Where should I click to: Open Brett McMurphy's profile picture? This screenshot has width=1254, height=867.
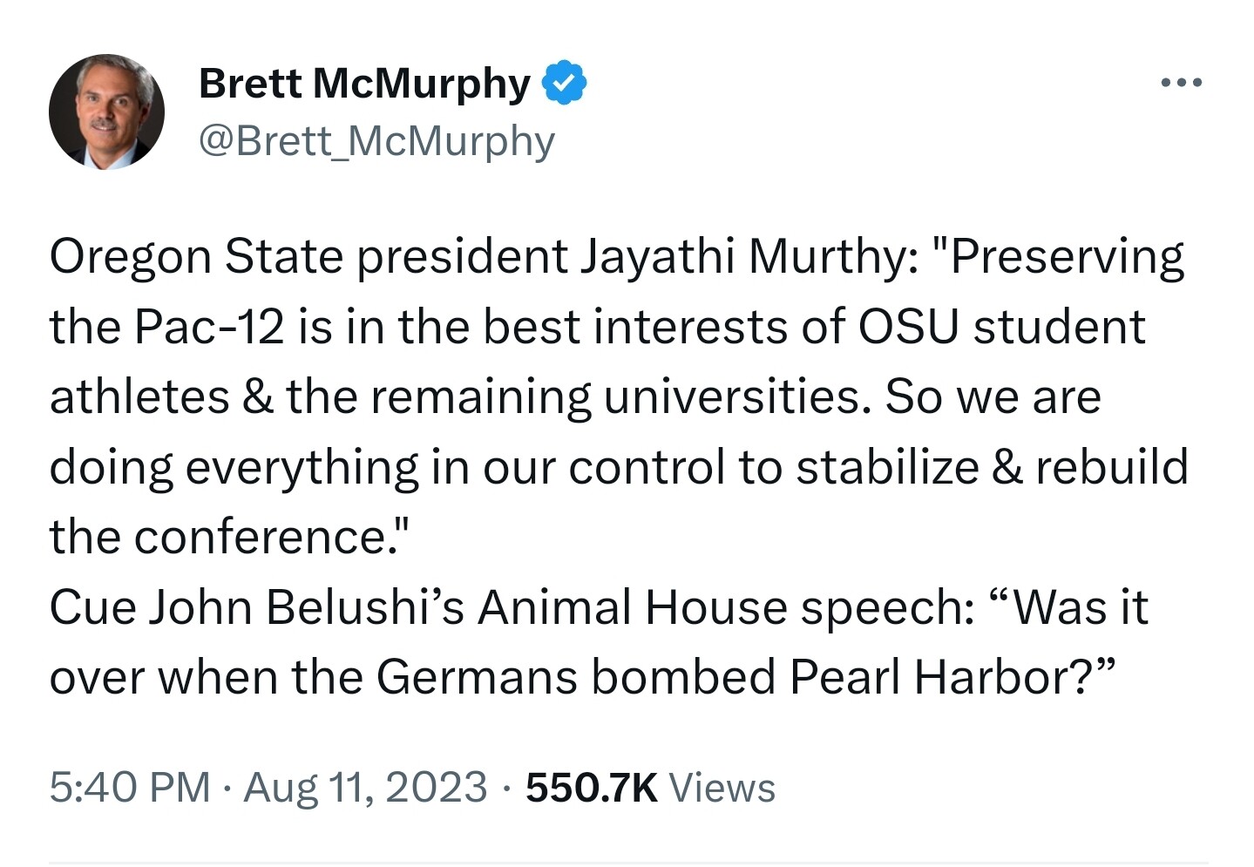106,112
